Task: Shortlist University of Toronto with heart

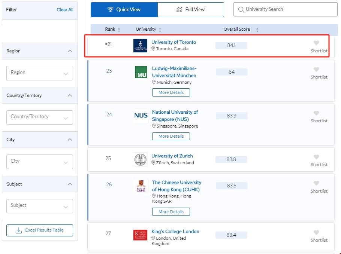Action: point(316,43)
